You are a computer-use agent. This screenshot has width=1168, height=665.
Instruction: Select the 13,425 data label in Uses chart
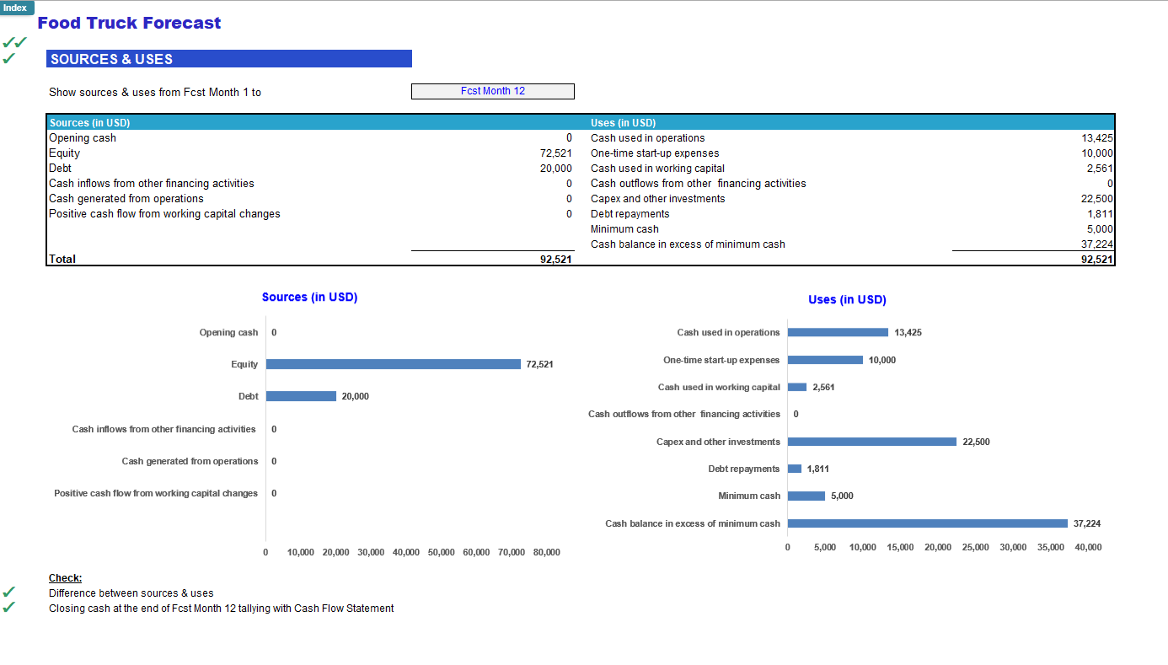(x=908, y=332)
